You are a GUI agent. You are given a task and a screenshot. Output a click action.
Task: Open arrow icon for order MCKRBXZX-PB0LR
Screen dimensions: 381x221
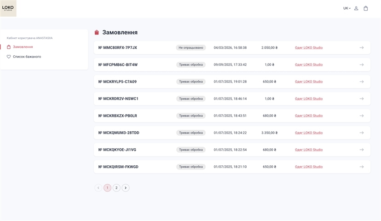(362, 116)
